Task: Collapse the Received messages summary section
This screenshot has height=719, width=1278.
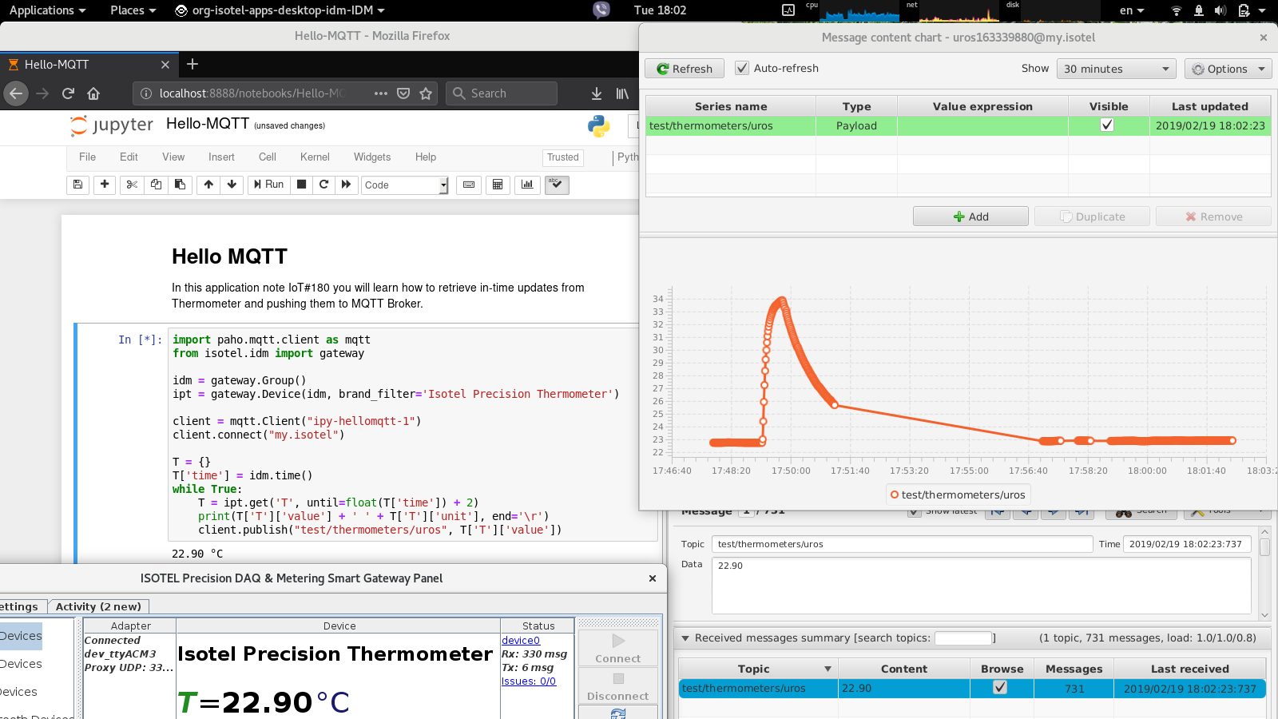Action: click(x=685, y=638)
